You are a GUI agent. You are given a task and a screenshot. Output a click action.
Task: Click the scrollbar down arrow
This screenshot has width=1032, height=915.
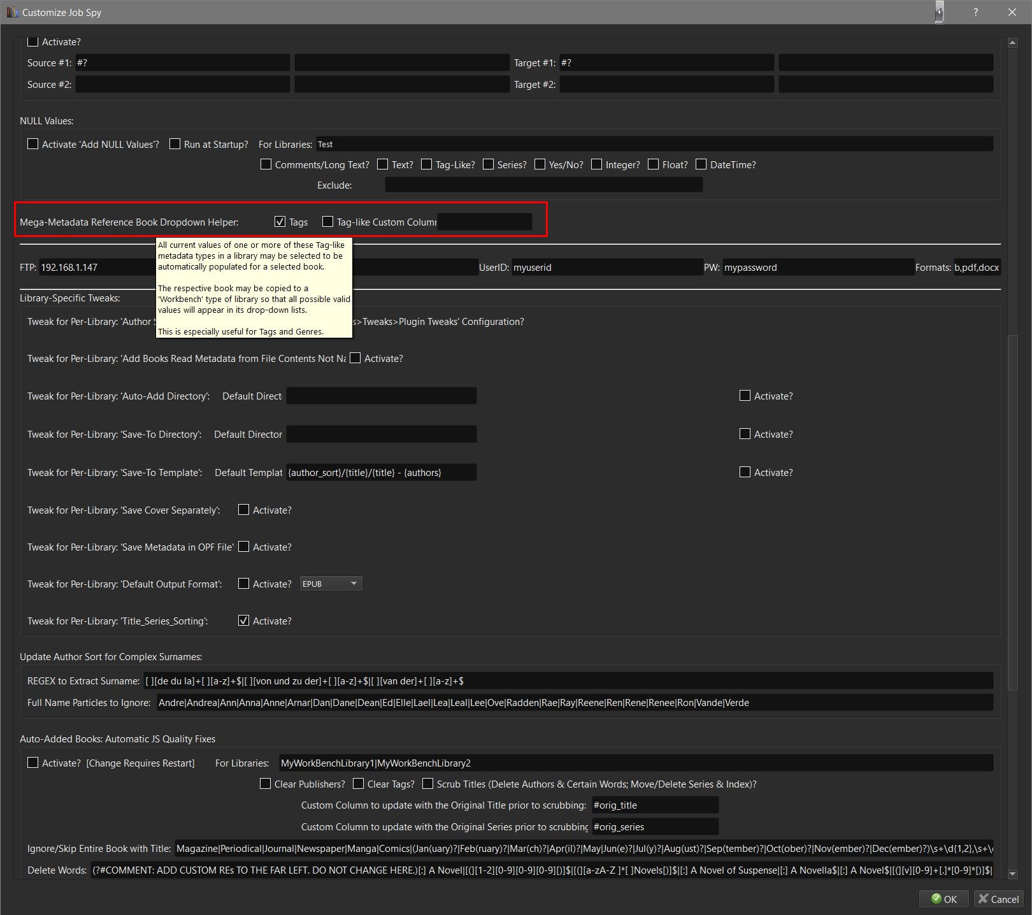tap(1013, 874)
